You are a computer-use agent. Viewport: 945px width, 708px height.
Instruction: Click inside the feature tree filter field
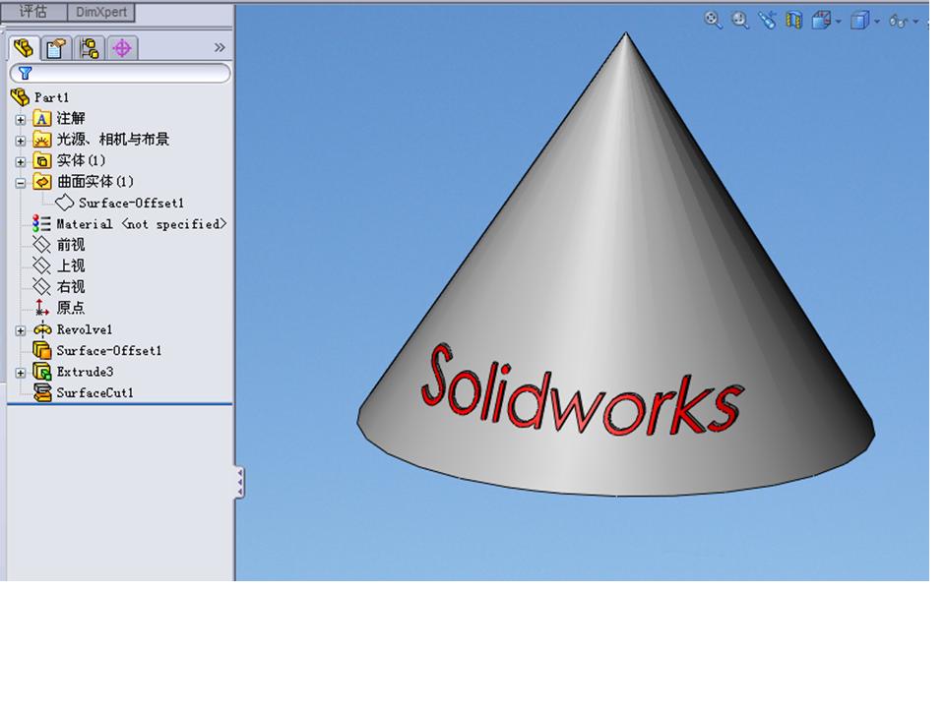pyautogui.click(x=120, y=74)
